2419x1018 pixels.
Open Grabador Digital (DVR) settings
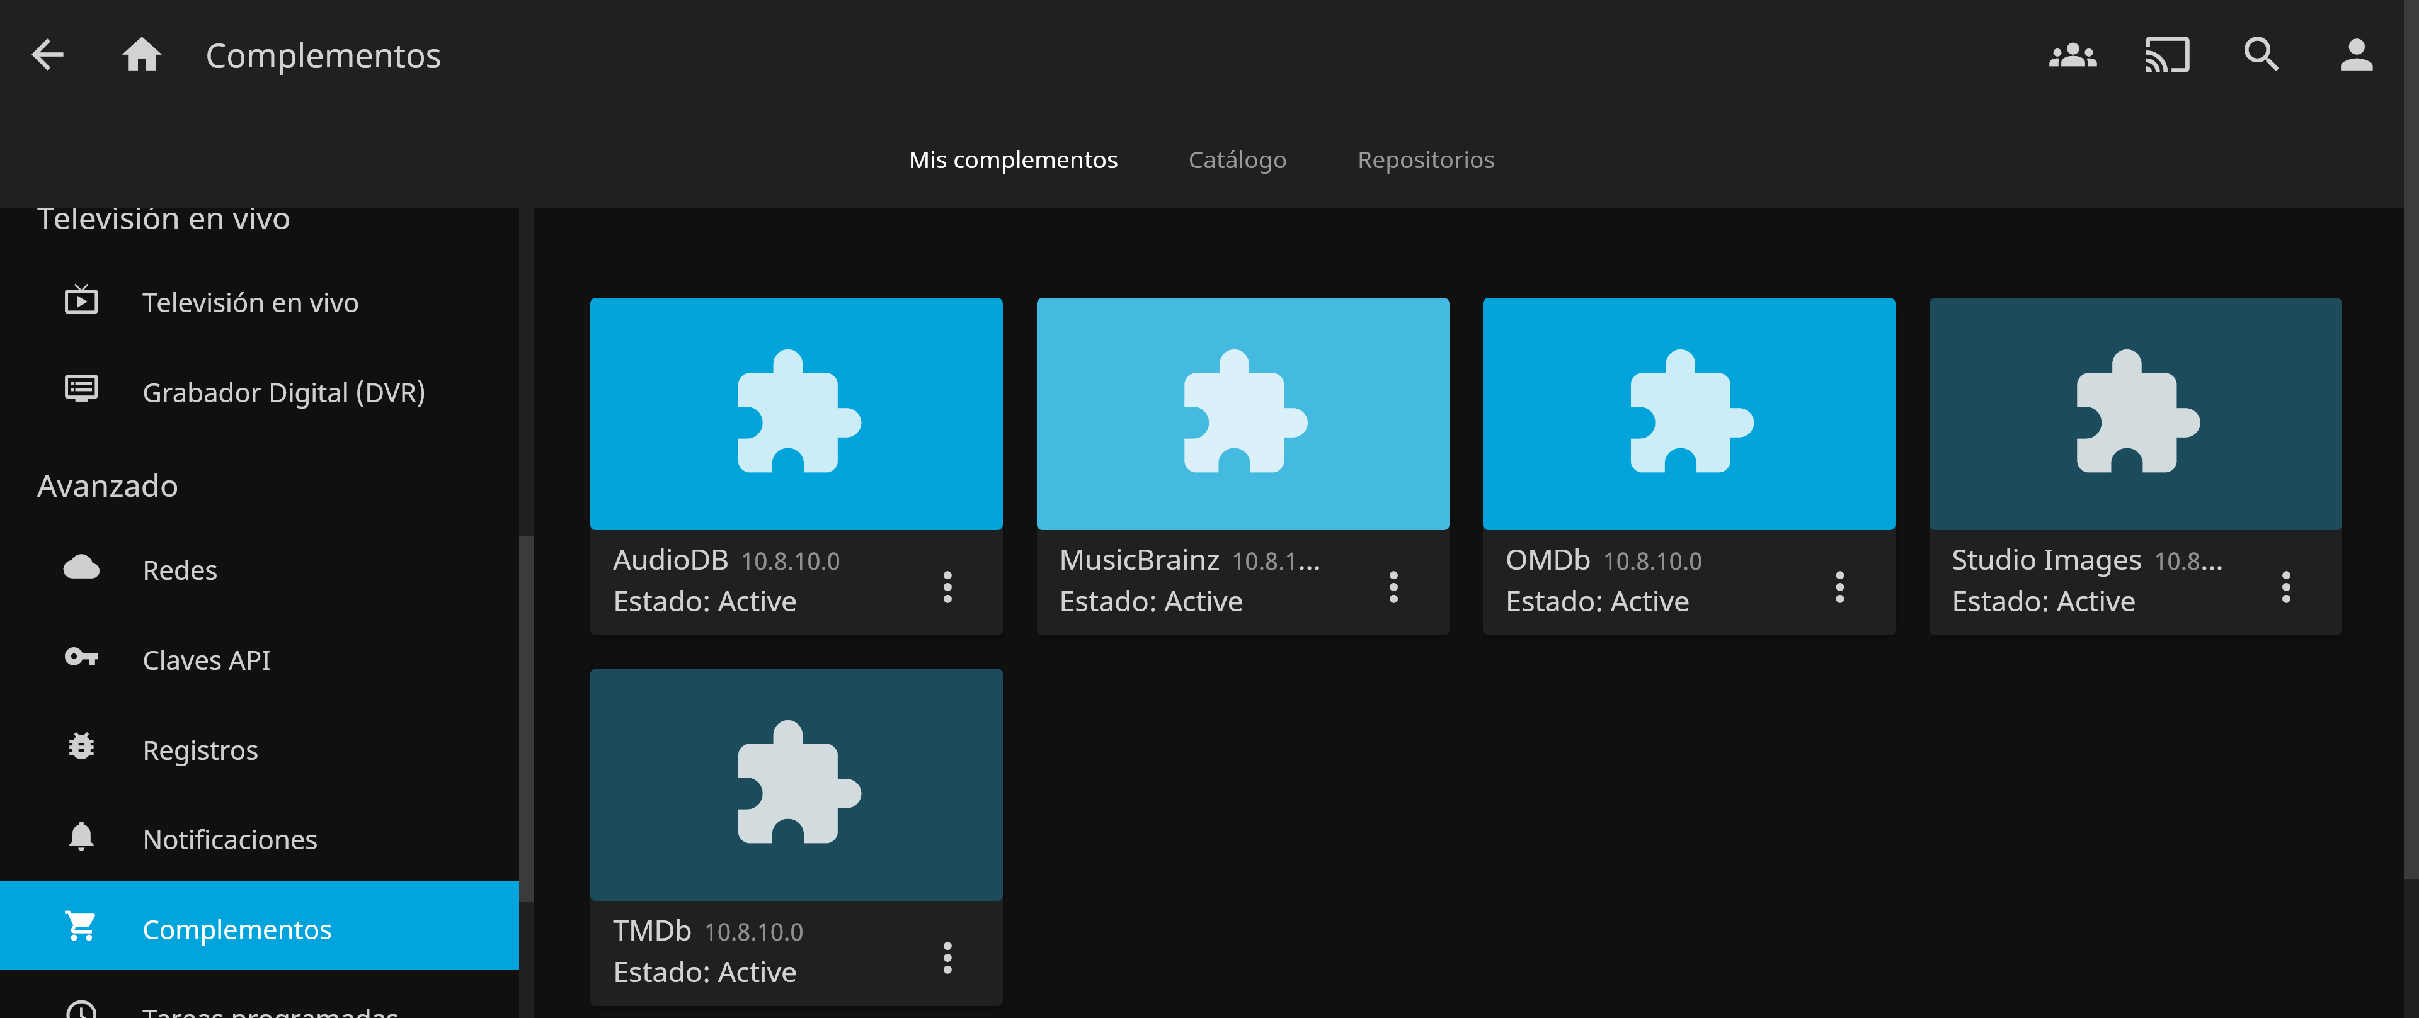[283, 392]
